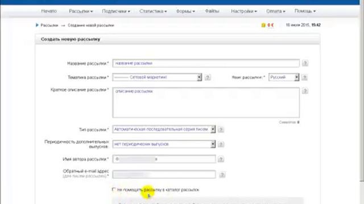Click the breadcrumb blue arrow icon
The height and width of the screenshot is (204, 364).
(37, 25)
